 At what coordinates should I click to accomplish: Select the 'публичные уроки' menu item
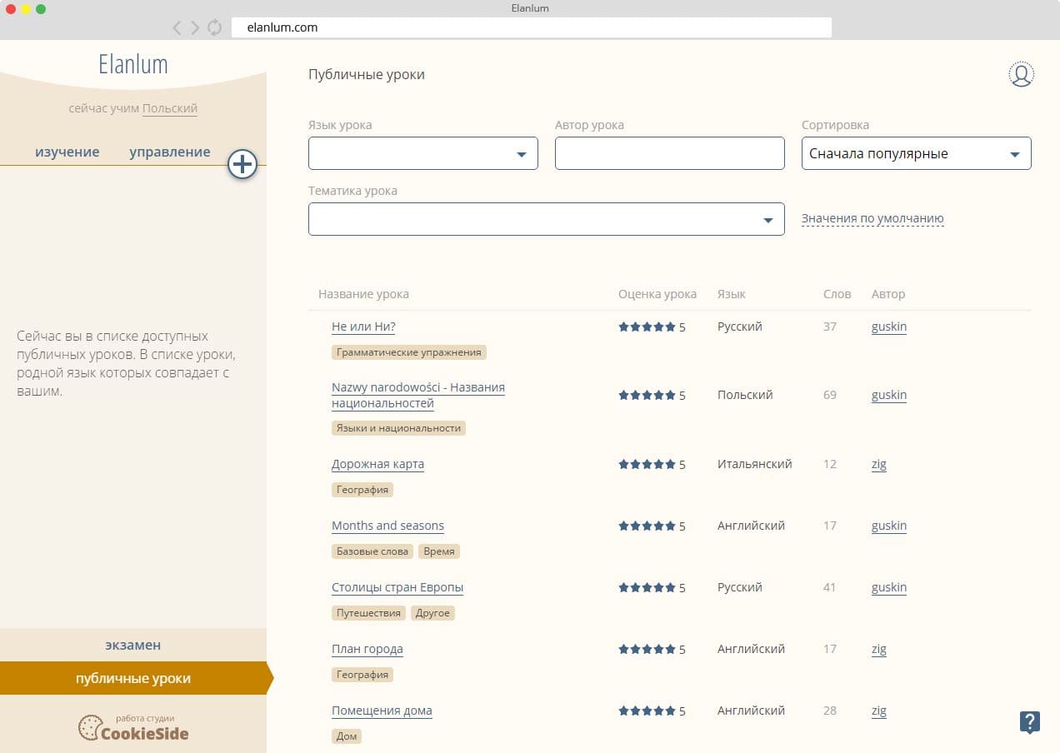133,678
